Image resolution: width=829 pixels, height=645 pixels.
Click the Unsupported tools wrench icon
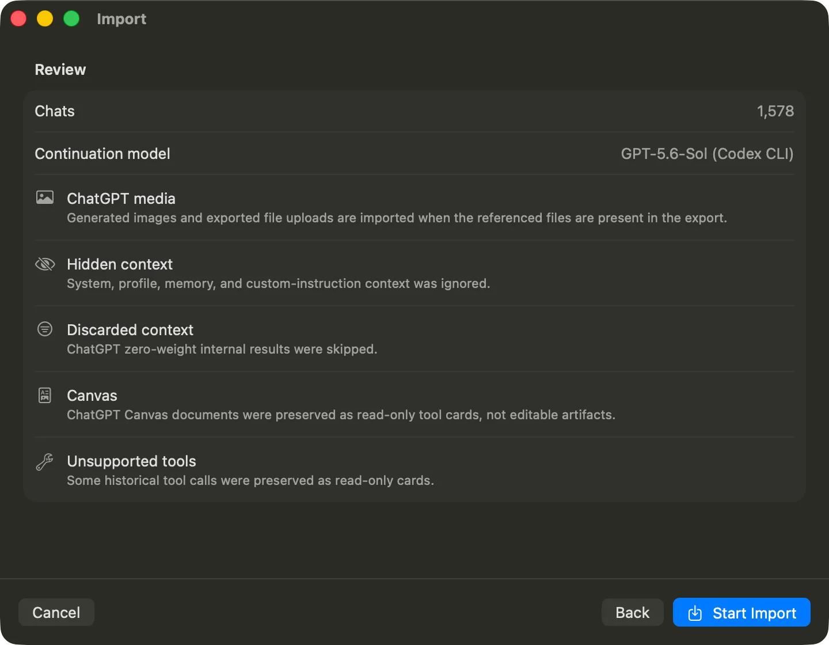click(x=45, y=461)
